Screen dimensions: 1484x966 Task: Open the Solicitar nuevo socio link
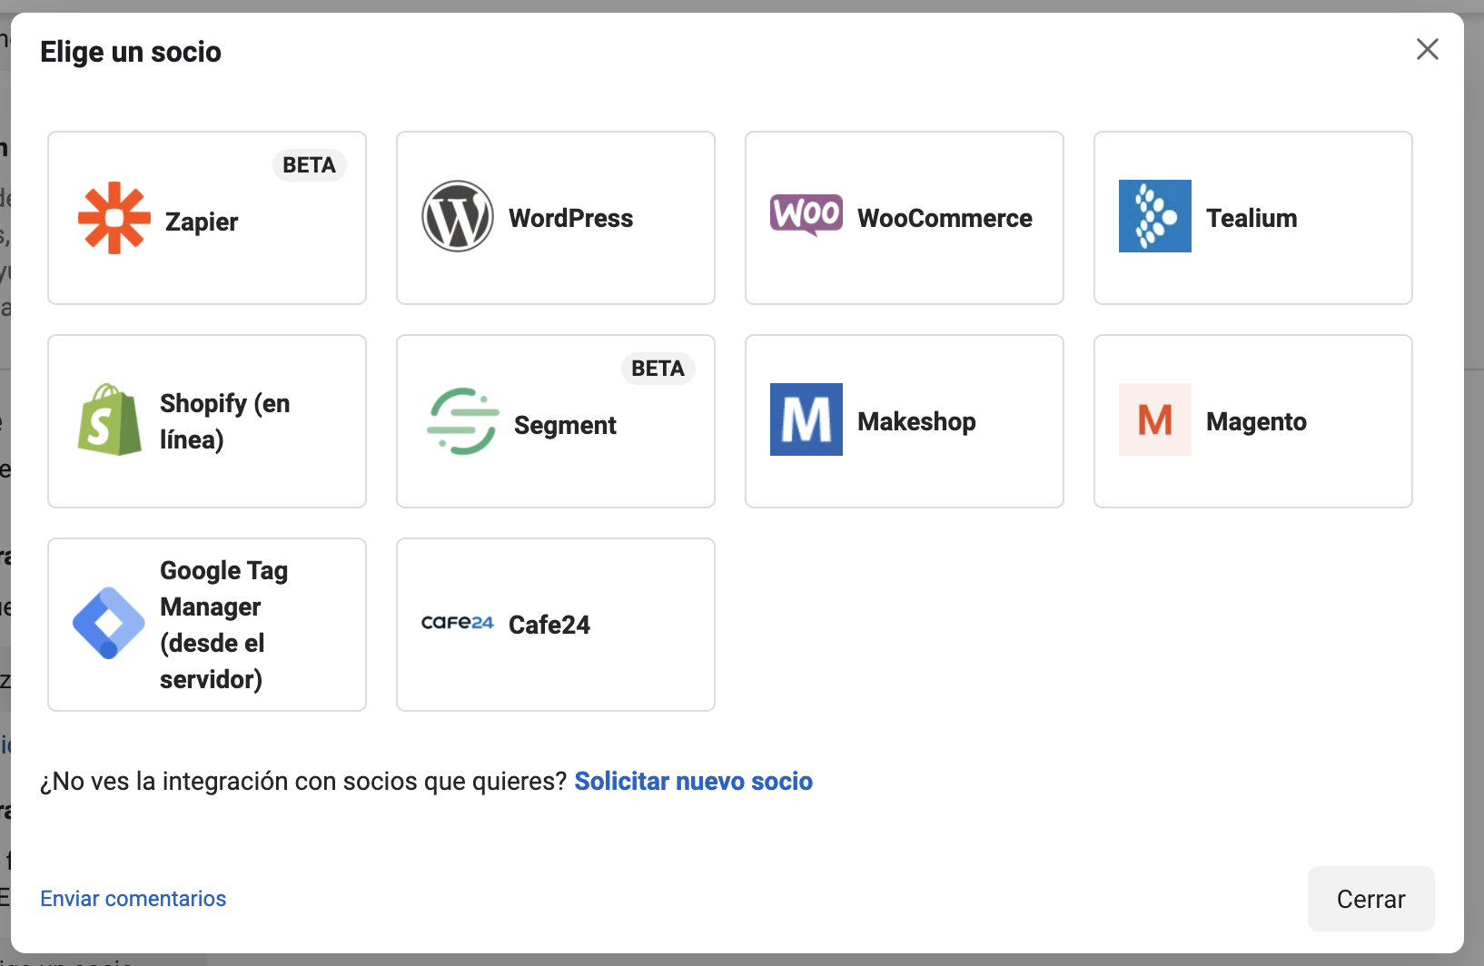point(694,781)
